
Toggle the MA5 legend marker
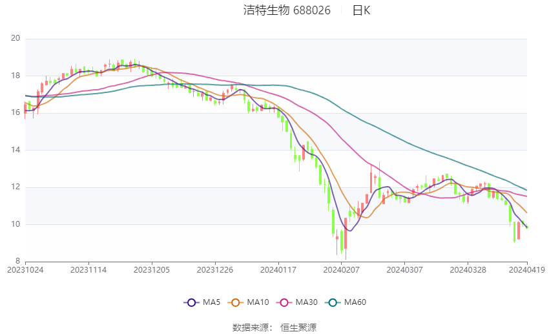click(x=191, y=302)
